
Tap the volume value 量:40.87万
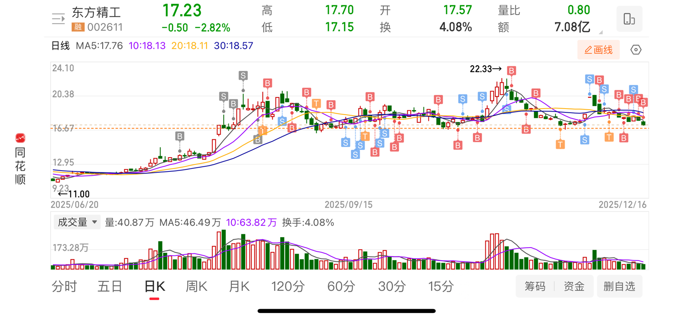129,223
